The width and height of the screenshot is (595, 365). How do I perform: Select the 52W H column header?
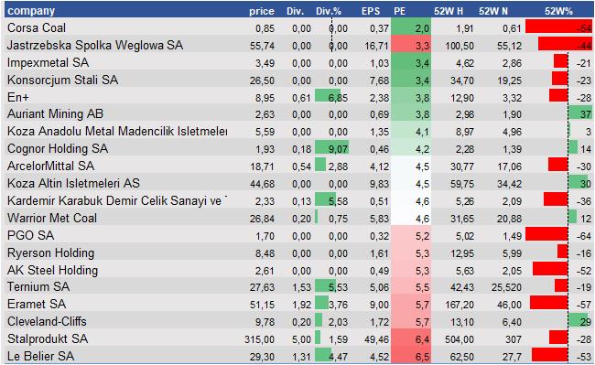tap(449, 11)
